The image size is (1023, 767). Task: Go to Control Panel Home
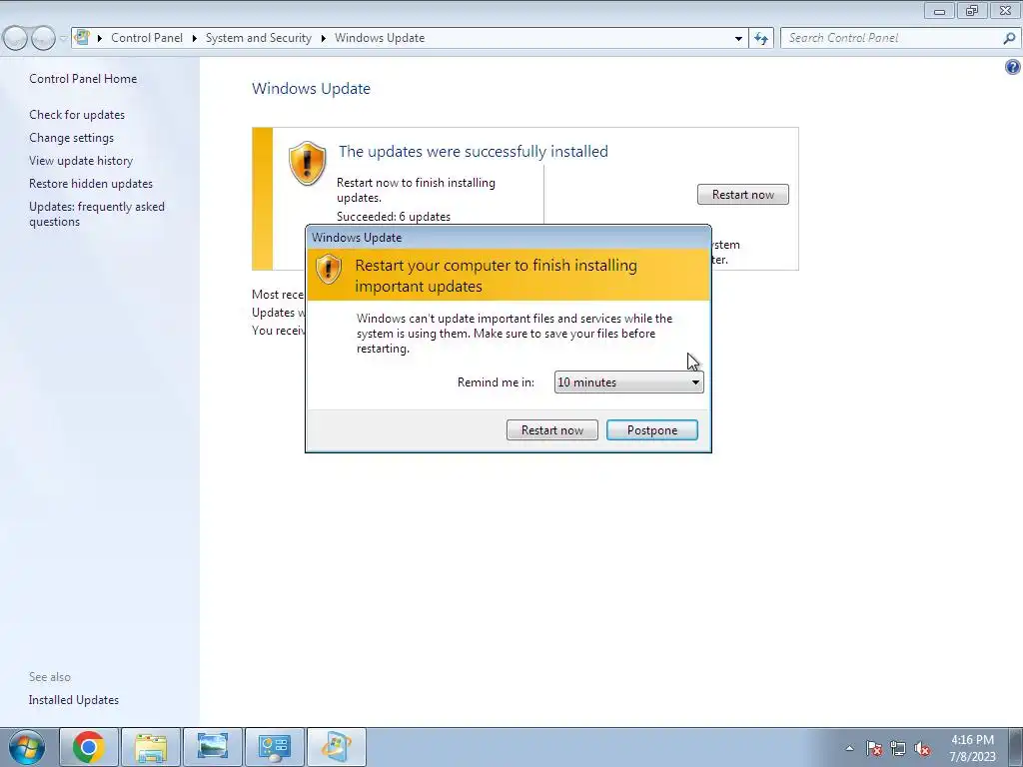[83, 79]
